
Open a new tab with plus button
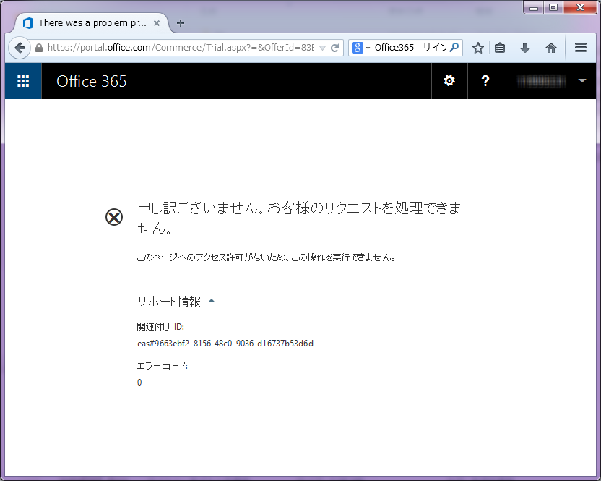coord(181,23)
